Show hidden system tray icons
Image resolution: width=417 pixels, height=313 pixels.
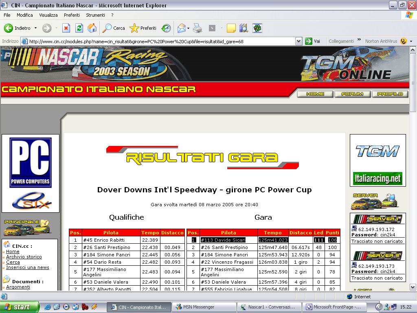click(x=379, y=307)
